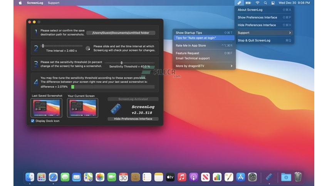Click the Time Interval slider handle
Image resolution: width=322 pixels, height=186 pixels.
43,46
